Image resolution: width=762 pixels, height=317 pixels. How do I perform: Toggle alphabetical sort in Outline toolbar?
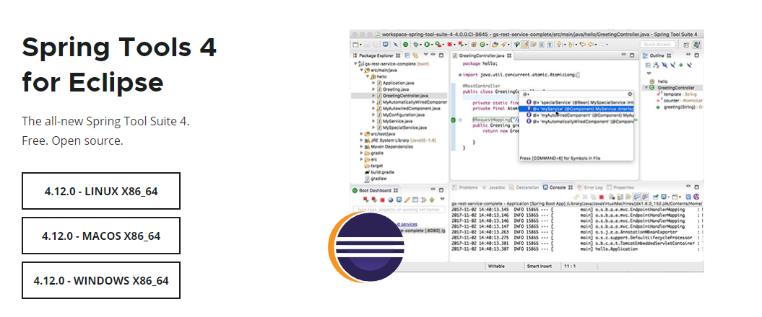pos(657,65)
